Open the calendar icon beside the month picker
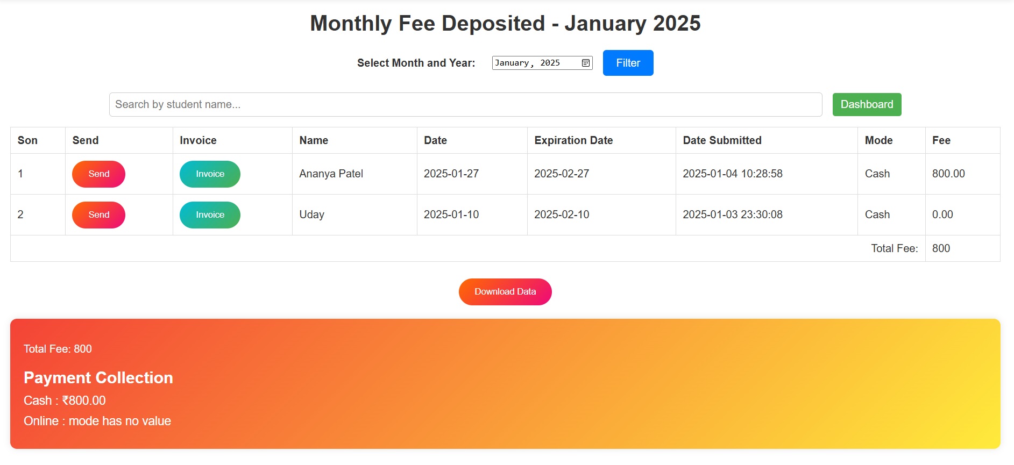1014x465 pixels. [585, 62]
